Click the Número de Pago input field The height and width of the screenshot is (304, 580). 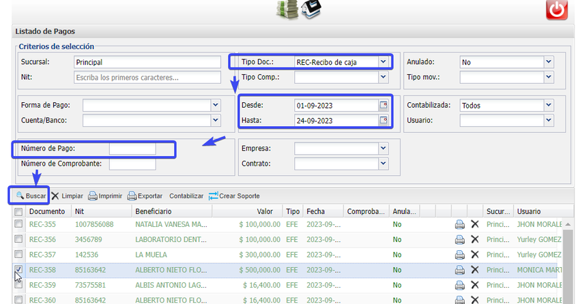click(x=132, y=149)
